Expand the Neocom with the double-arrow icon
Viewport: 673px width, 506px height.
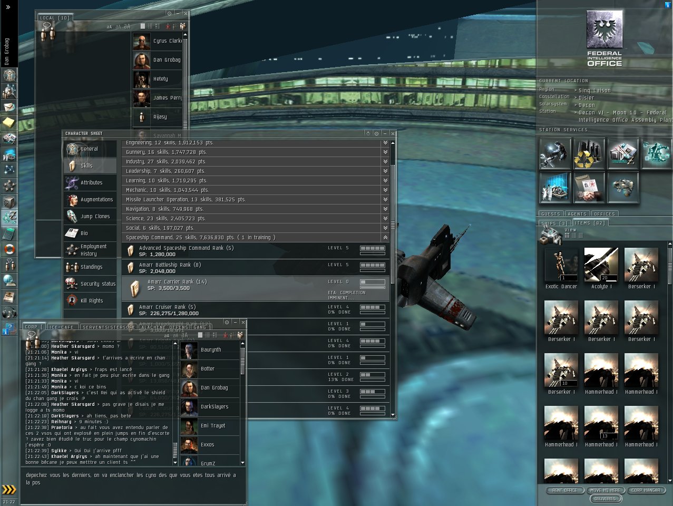pos(8,7)
